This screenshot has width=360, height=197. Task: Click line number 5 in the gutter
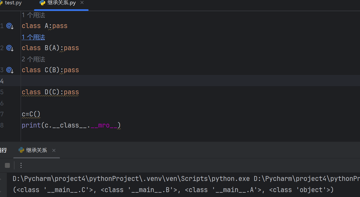click(x=2, y=92)
